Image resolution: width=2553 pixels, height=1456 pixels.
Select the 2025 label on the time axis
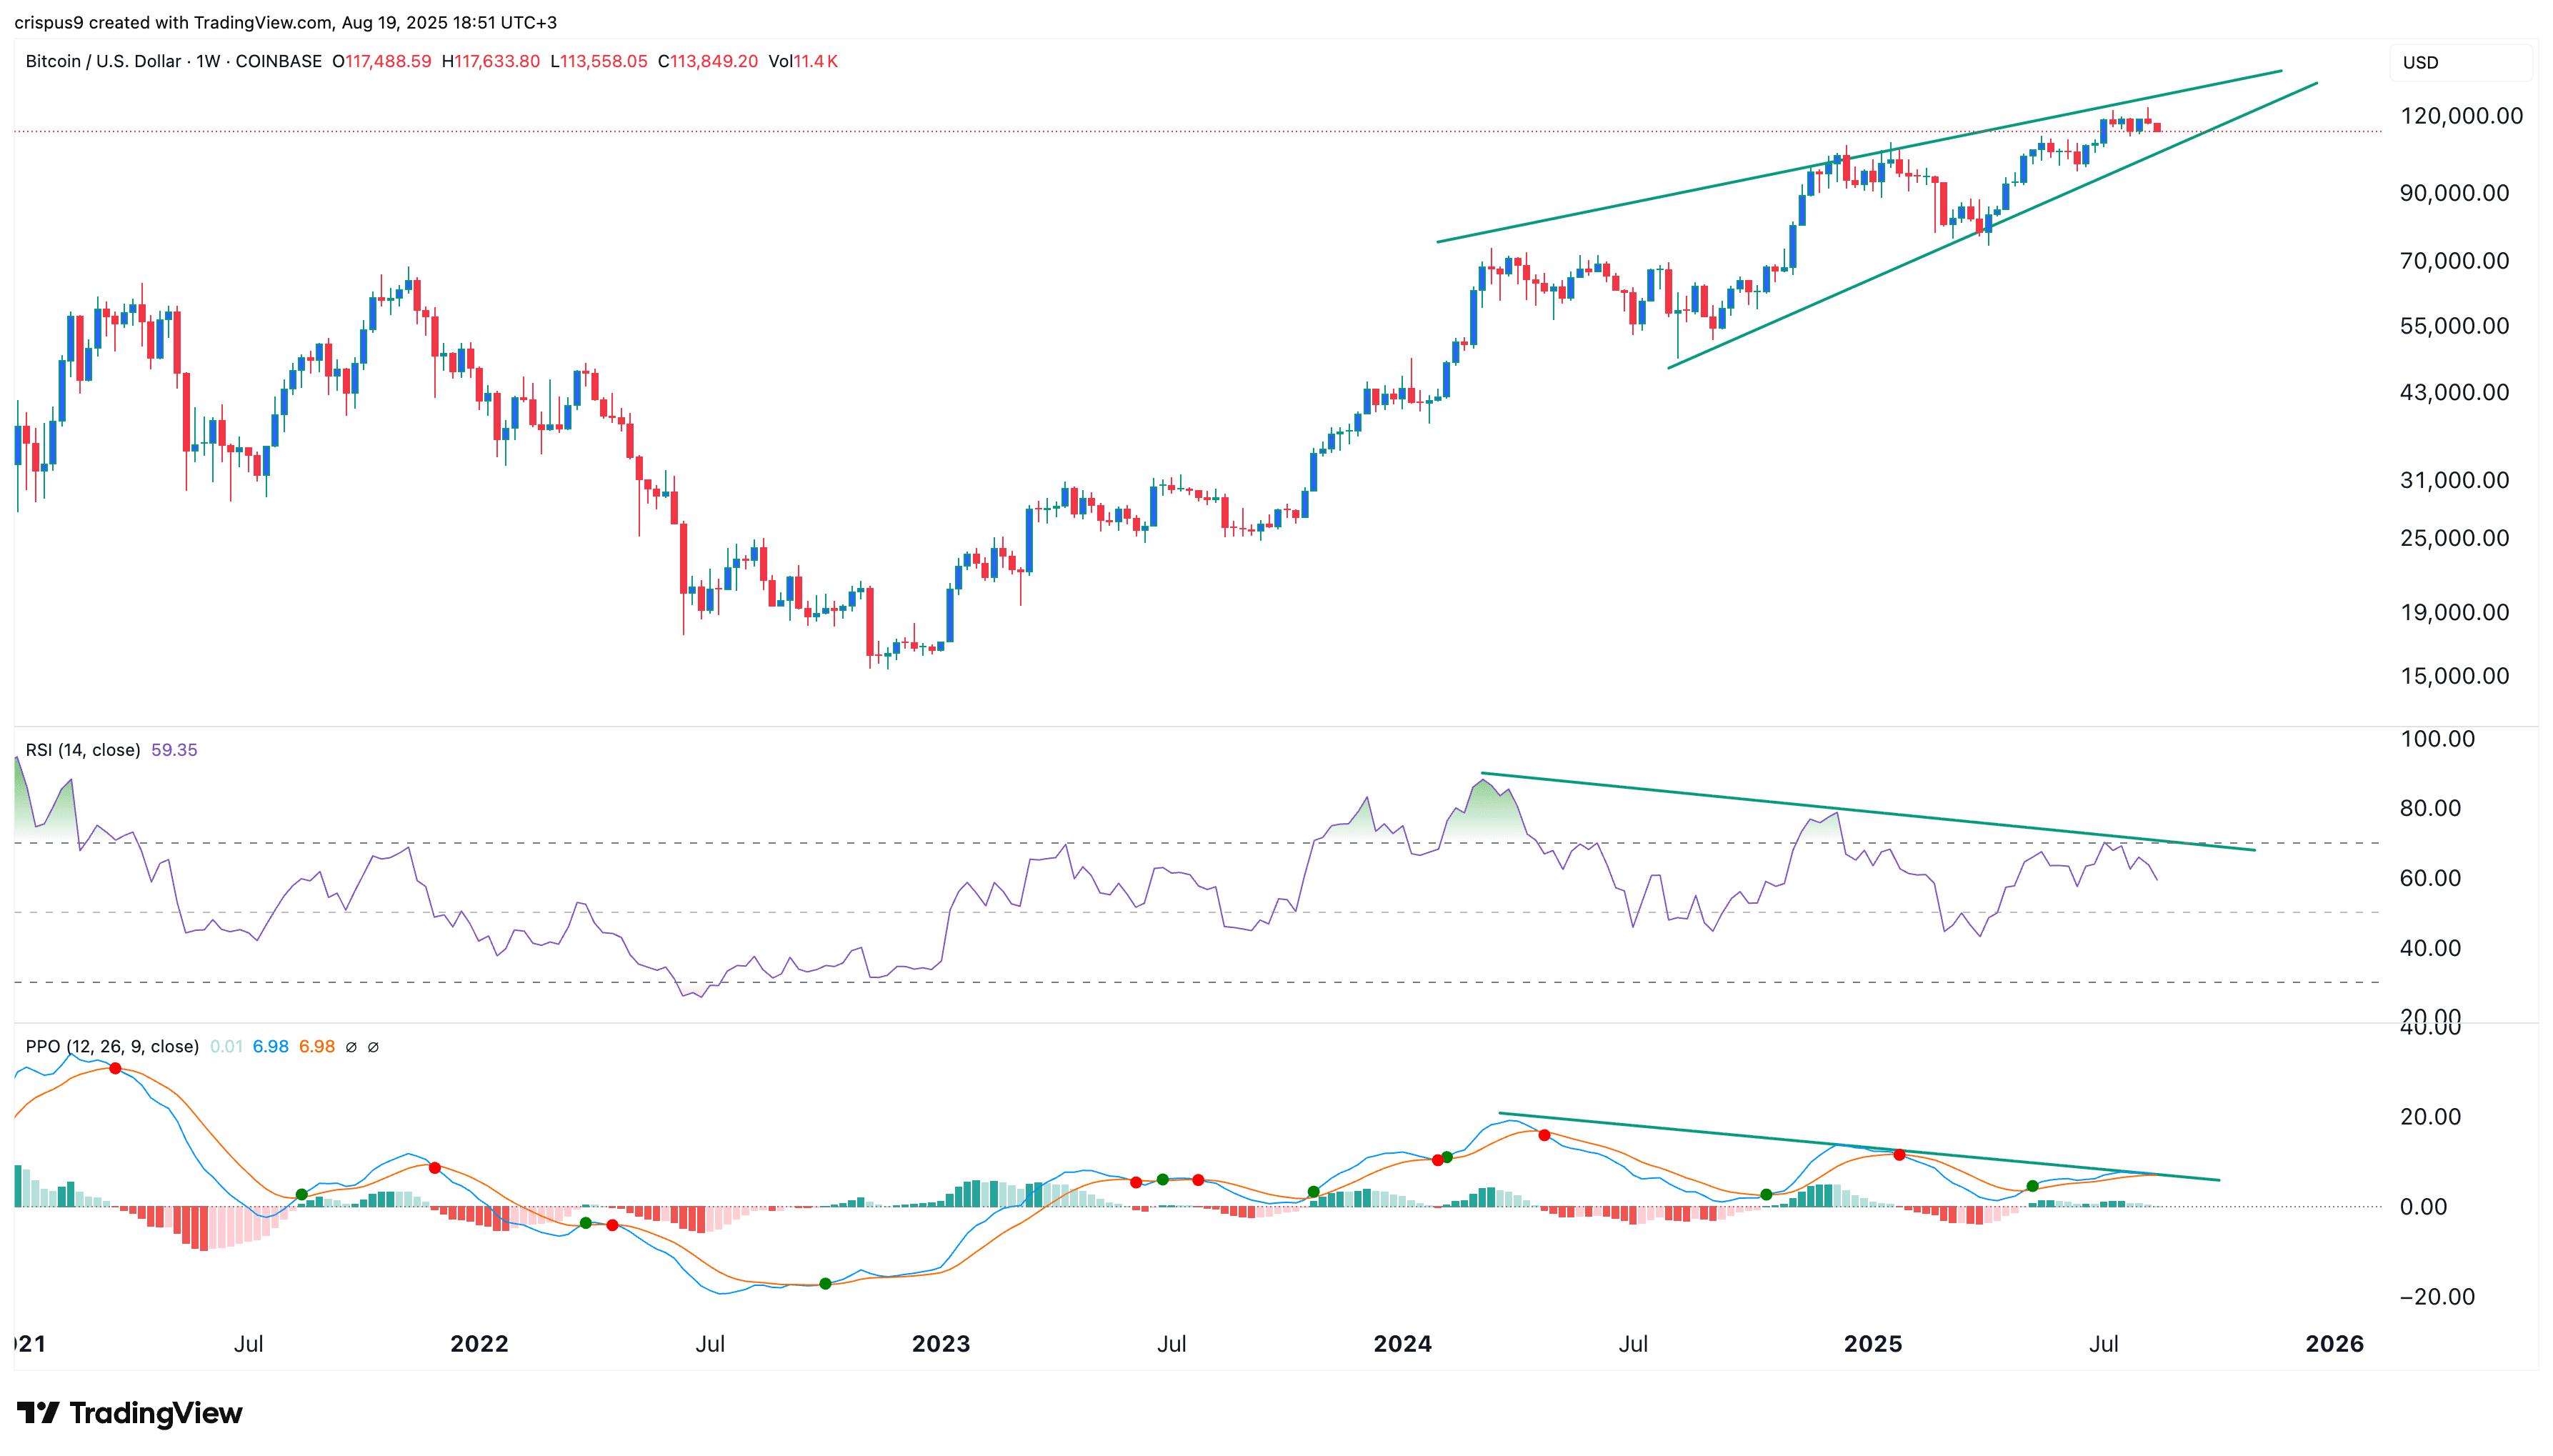click(1874, 1344)
